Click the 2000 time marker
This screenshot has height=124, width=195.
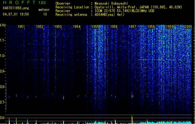pos(188,26)
